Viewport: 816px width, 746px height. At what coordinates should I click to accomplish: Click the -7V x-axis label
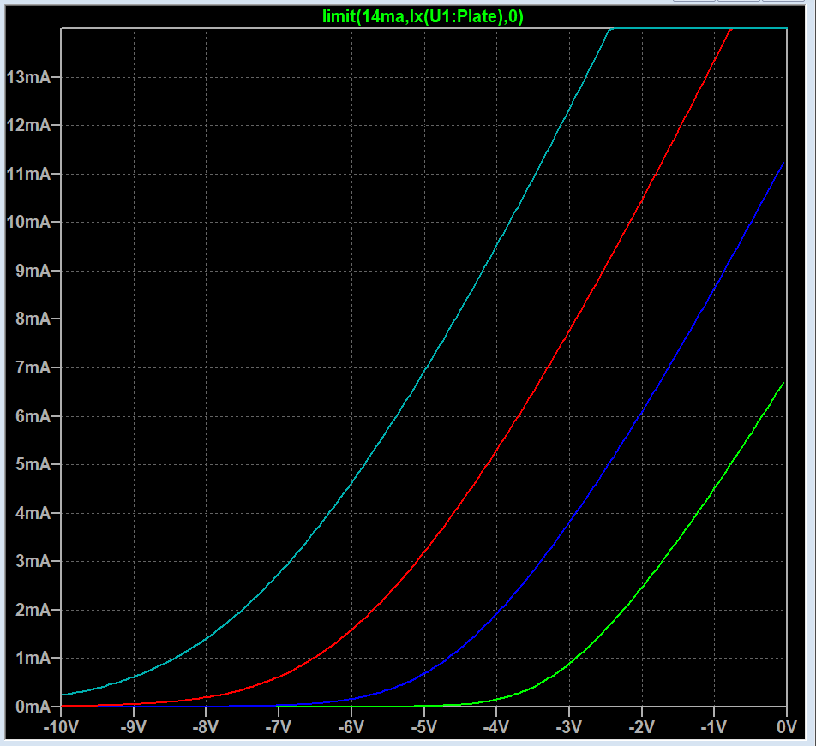pyautogui.click(x=278, y=727)
